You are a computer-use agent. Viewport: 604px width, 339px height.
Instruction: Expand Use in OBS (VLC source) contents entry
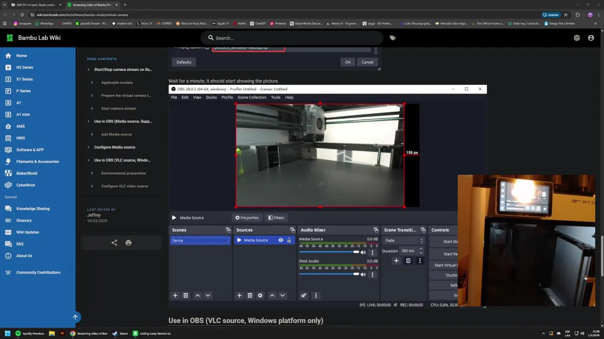88,160
